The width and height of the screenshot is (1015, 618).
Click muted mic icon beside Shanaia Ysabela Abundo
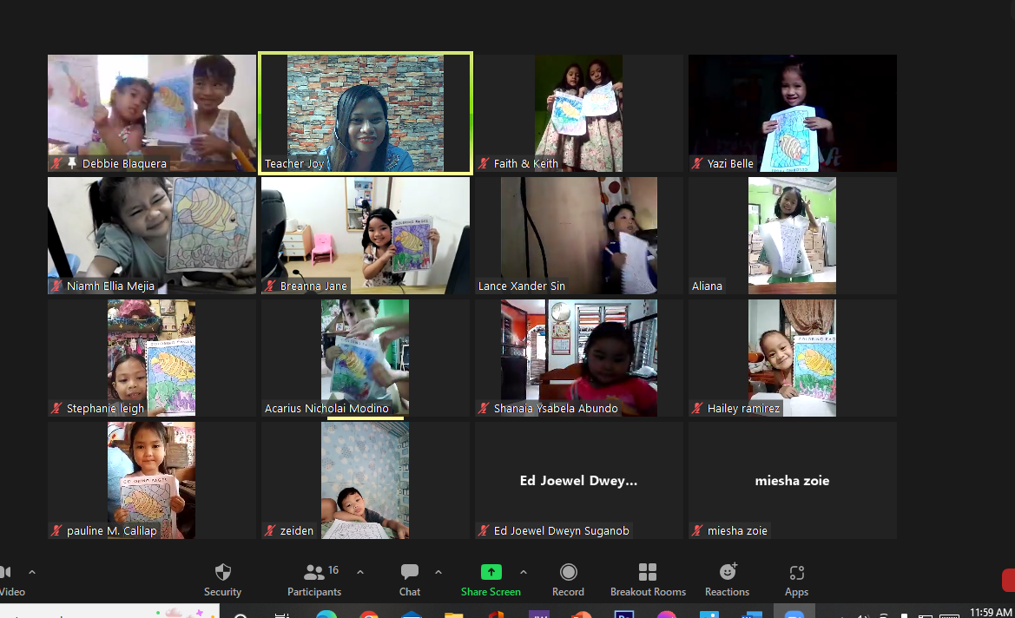[484, 408]
